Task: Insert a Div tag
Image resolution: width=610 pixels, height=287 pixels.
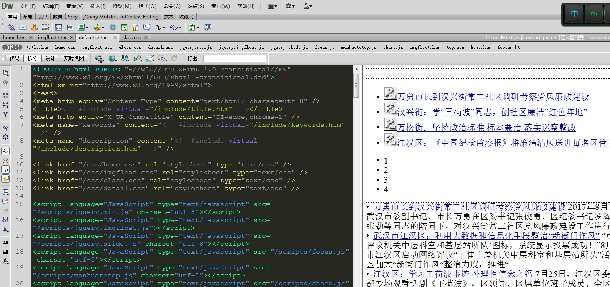Action: tap(70, 27)
